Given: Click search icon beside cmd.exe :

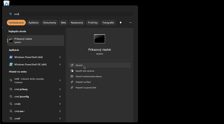Looking at the screenshot, I should click(x=11, y=111).
